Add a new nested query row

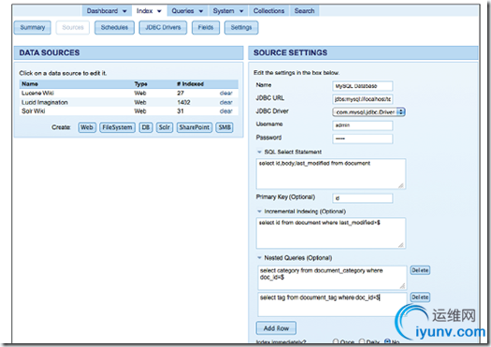click(276, 328)
